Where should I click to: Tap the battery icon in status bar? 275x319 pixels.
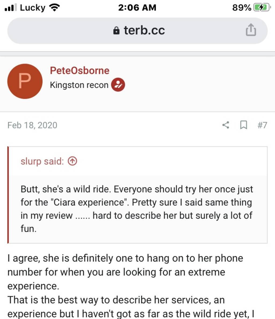pos(261,8)
